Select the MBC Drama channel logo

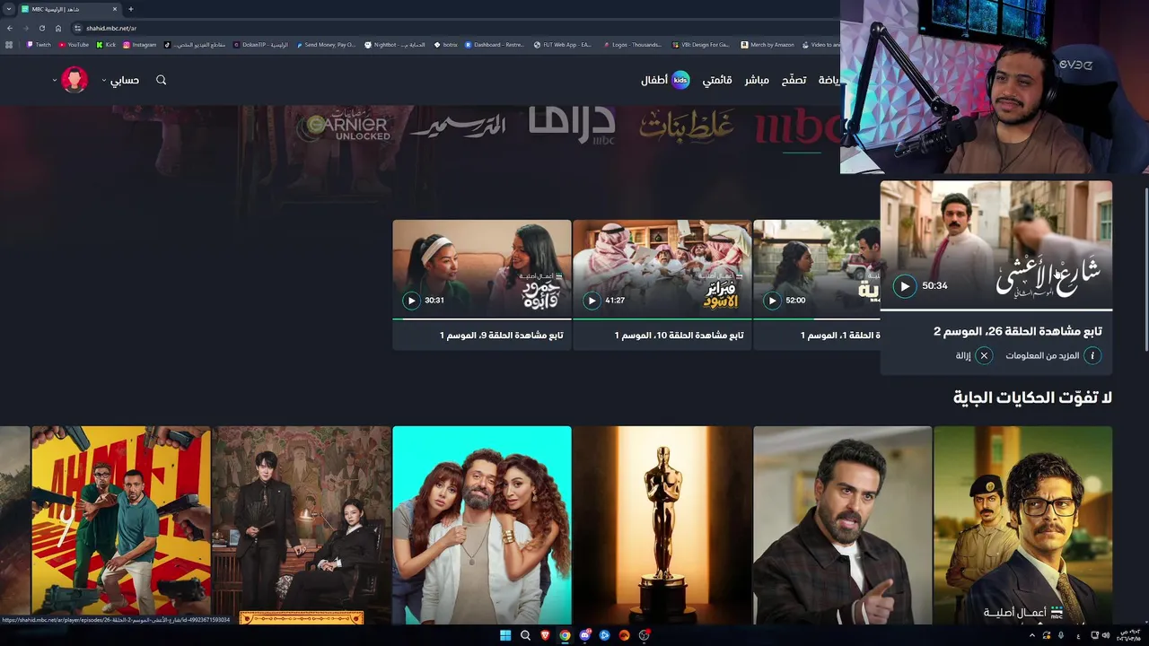[x=572, y=125]
